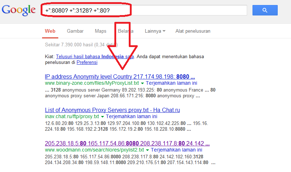Click the blue magnifier search button
Image resolution: width=291 pixels, height=172 pixels.
pyautogui.click(x=265, y=10)
